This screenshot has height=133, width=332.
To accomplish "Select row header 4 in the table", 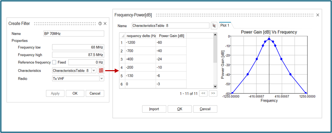I will coord(122,67).
